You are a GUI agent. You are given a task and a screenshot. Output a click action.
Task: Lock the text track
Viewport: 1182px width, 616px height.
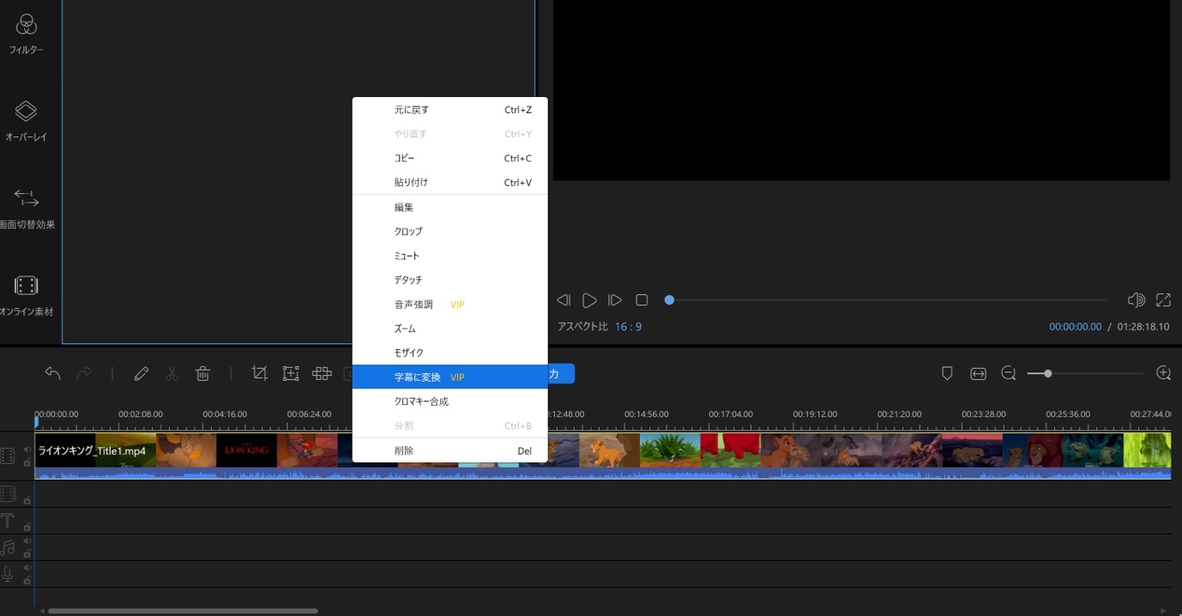(x=27, y=527)
